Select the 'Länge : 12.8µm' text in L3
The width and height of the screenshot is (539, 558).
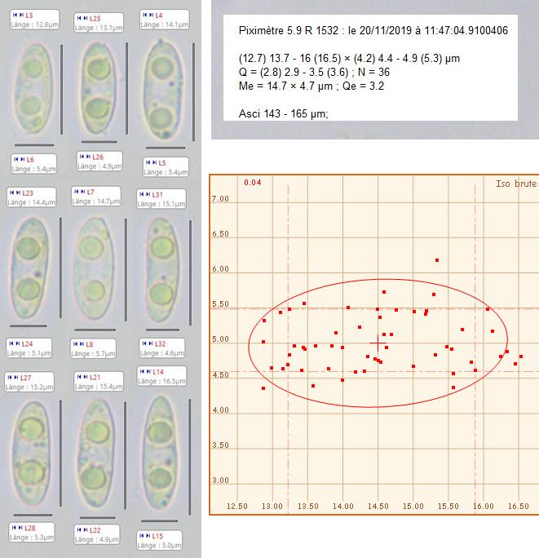34,24
